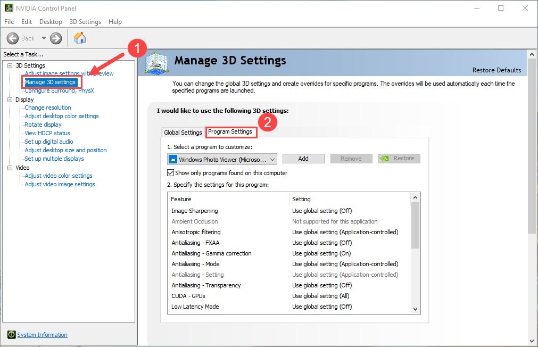Click the Windows Photo Viewer program icon
538x347 pixels.
click(173, 159)
